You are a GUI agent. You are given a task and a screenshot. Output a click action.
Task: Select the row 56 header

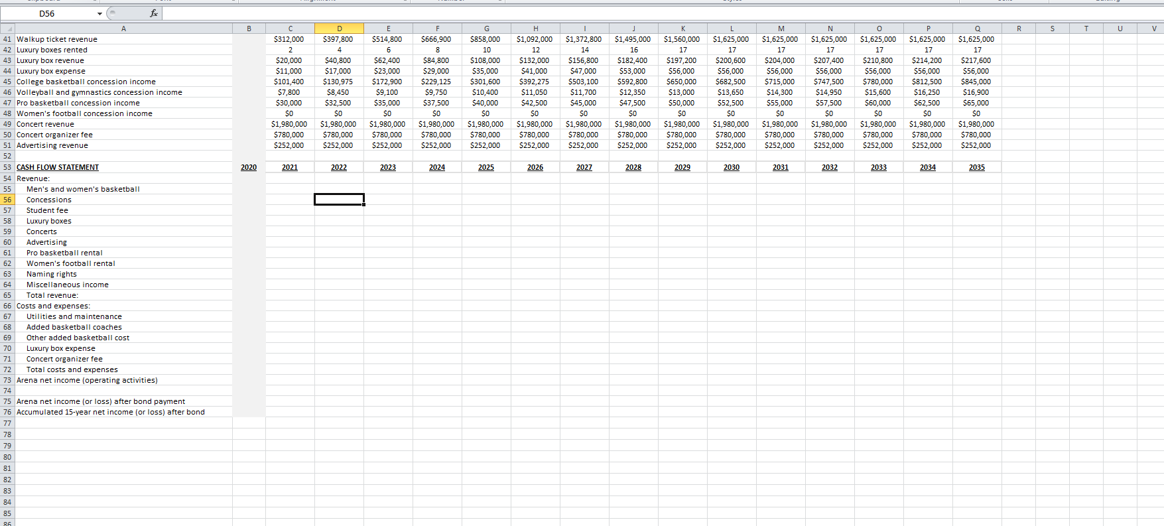(x=7, y=200)
